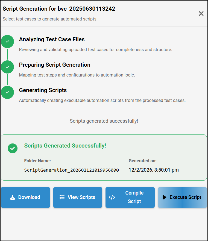Run the Execute Script button
The width and height of the screenshot is (208, 241).
[183, 197]
